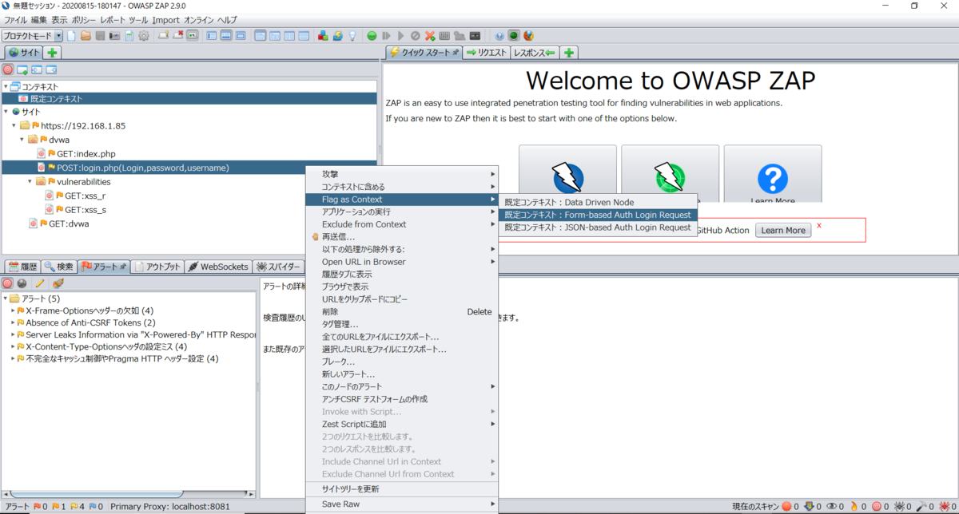Expand the X-Frame-Options alert node

tap(13, 310)
